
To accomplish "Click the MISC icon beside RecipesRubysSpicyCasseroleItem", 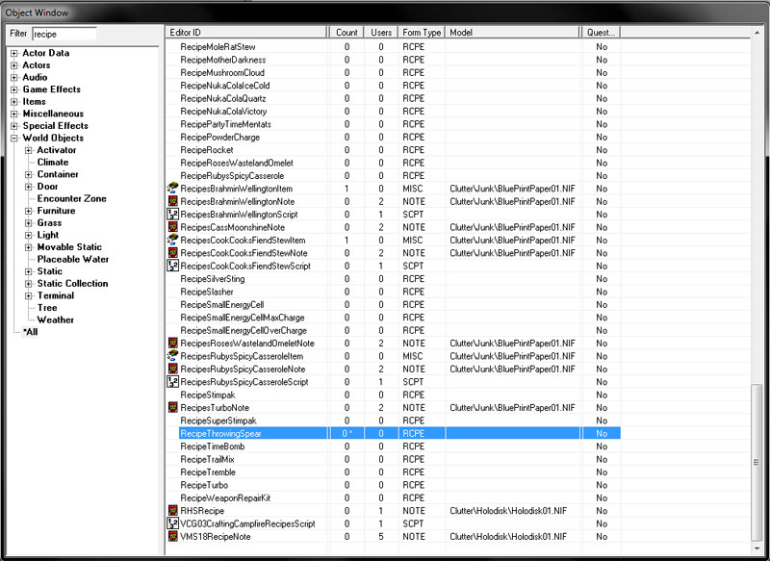I will (x=172, y=356).
